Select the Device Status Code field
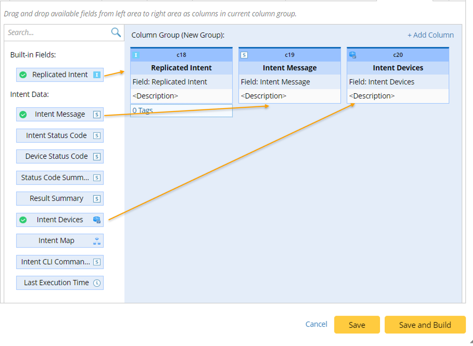473x346 pixels. 56,156
